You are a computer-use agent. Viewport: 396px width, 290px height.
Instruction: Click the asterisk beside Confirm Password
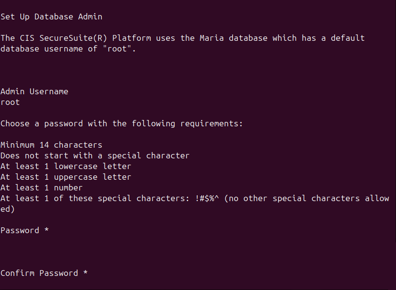(86, 273)
